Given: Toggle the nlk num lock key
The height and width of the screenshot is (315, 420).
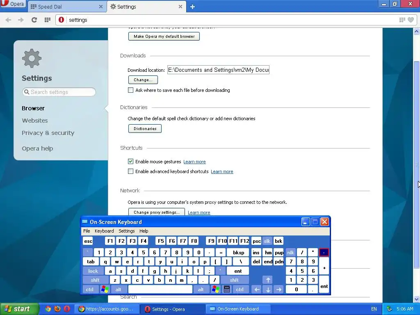Looking at the screenshot, I should tap(291, 252).
